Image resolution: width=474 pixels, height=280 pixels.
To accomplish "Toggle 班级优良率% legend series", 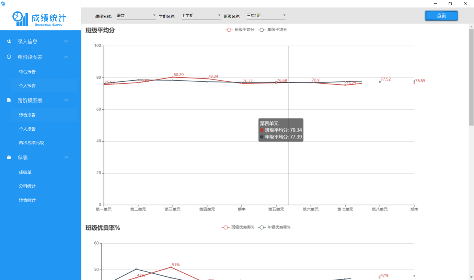I will (x=238, y=227).
